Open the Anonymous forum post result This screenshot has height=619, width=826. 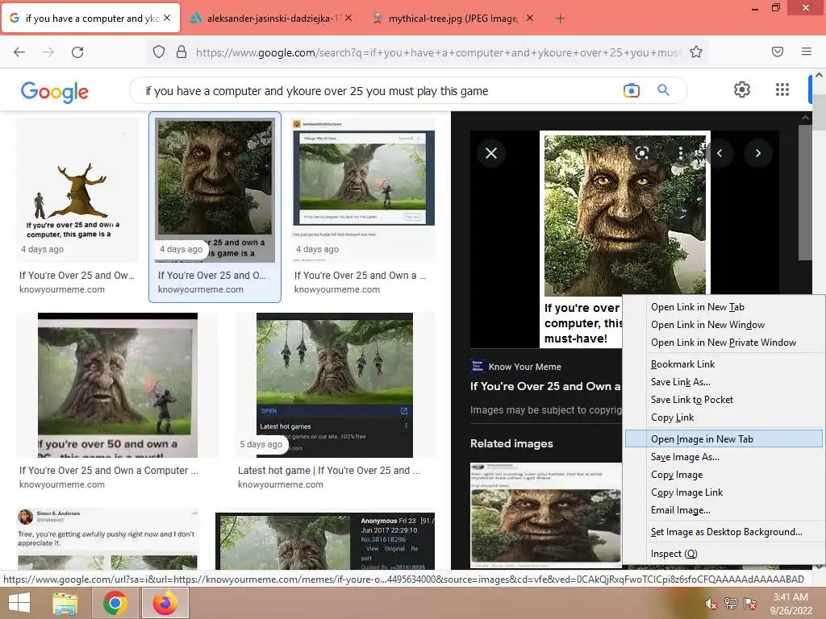point(325,541)
